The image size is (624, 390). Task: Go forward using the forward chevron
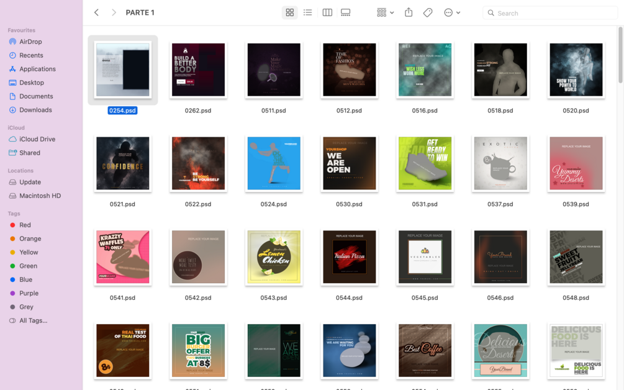click(114, 13)
